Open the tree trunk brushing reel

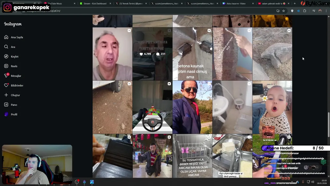(232, 54)
